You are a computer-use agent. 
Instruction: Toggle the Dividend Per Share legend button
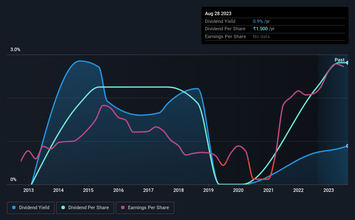(85, 208)
